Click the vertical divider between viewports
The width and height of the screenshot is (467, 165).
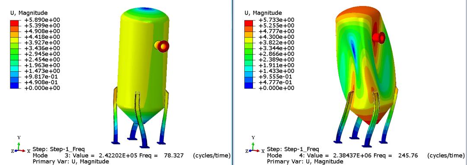pos(232,82)
